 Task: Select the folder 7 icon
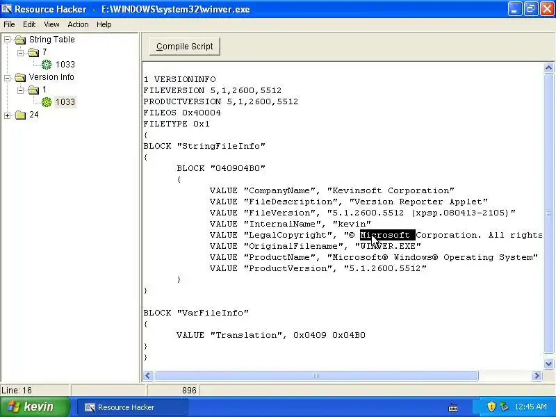pyautogui.click(x=33, y=53)
